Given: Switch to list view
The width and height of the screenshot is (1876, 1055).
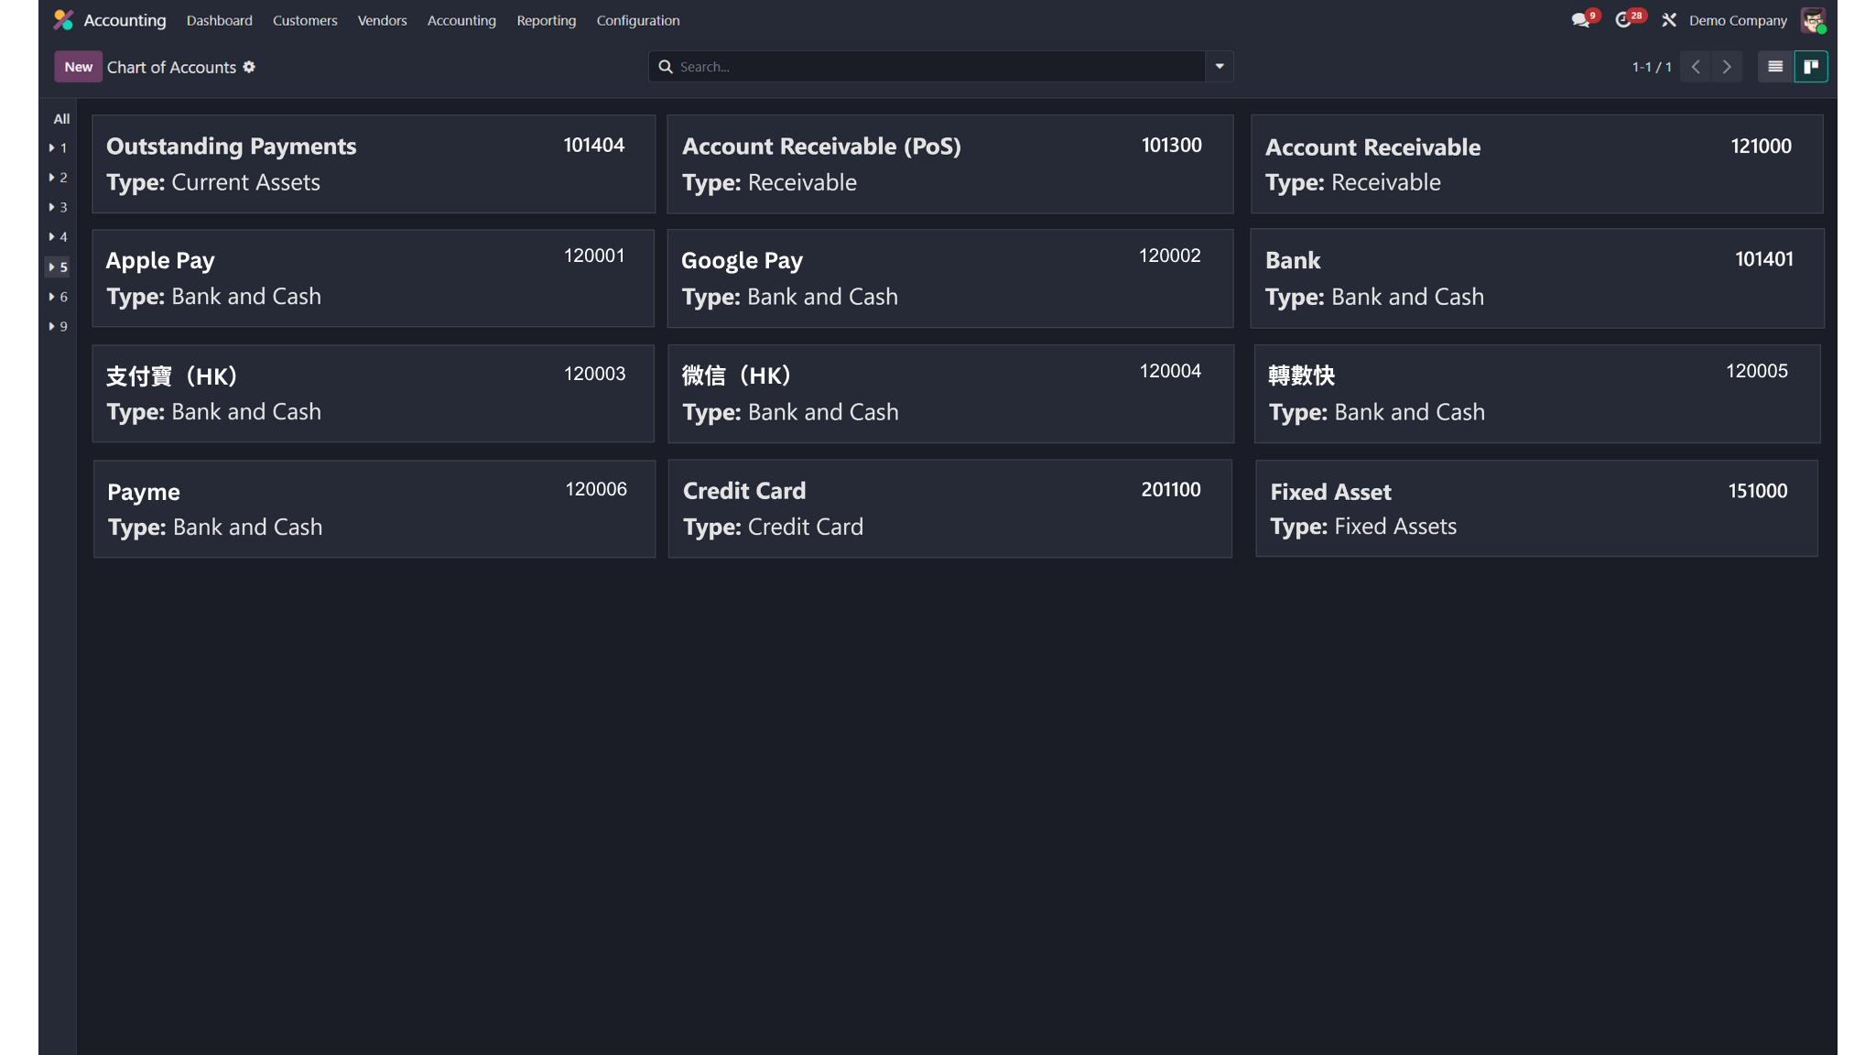Looking at the screenshot, I should (1774, 67).
